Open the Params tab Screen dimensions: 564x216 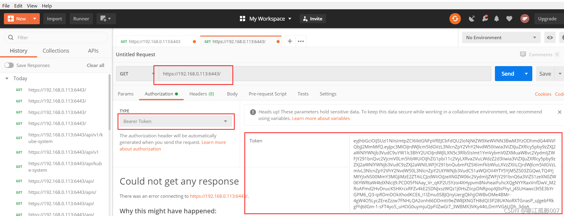[x=126, y=94]
